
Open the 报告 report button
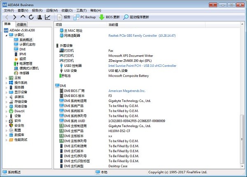coord(63,17)
